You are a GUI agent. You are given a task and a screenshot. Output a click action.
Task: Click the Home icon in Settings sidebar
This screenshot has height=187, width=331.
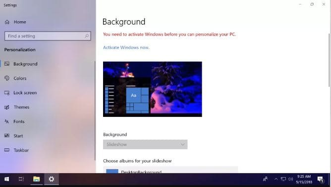[7, 22]
